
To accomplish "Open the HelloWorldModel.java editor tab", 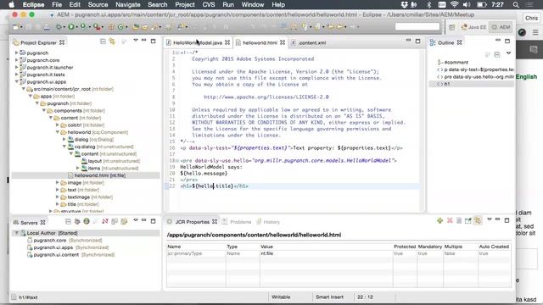I will (198, 42).
